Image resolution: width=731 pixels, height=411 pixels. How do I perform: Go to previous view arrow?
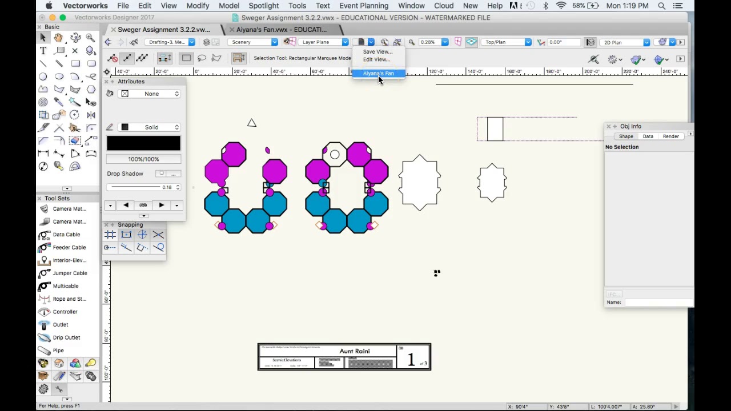tap(108, 42)
